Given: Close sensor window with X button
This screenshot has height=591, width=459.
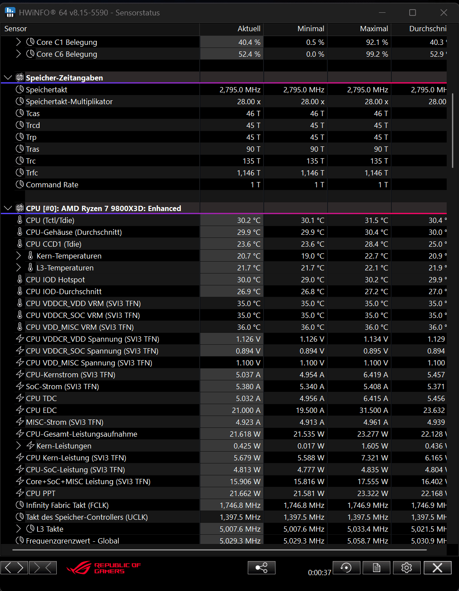Looking at the screenshot, I should point(437,568).
